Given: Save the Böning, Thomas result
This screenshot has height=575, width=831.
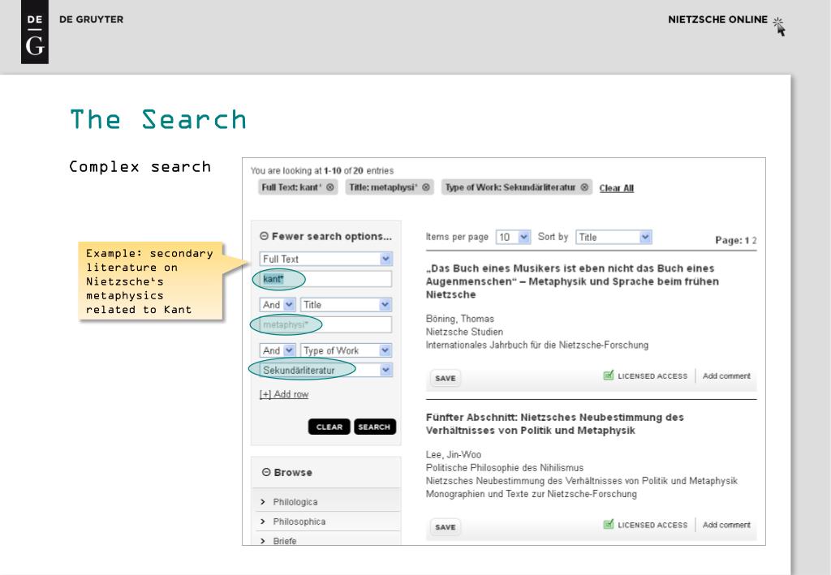Looking at the screenshot, I should tap(446, 378).
